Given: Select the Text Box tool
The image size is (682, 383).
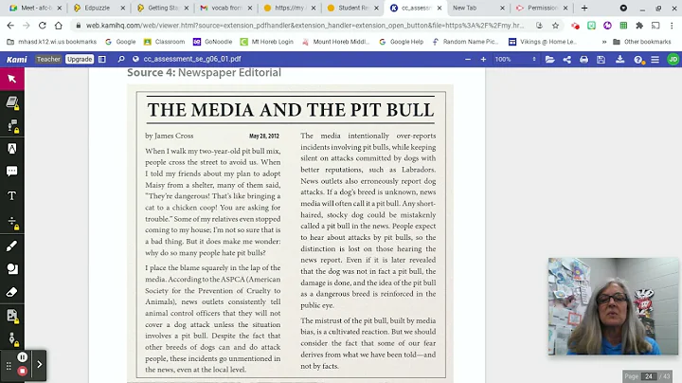Looking at the screenshot, I should pyautogui.click(x=11, y=196).
